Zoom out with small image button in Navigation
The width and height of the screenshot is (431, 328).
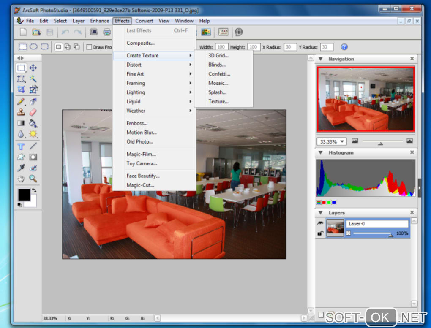(355, 141)
